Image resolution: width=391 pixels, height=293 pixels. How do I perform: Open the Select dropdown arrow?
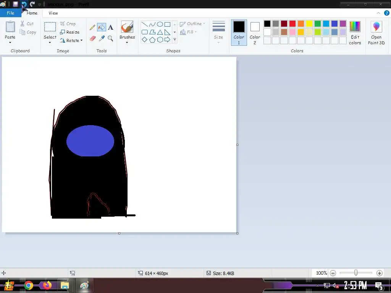(x=50, y=43)
